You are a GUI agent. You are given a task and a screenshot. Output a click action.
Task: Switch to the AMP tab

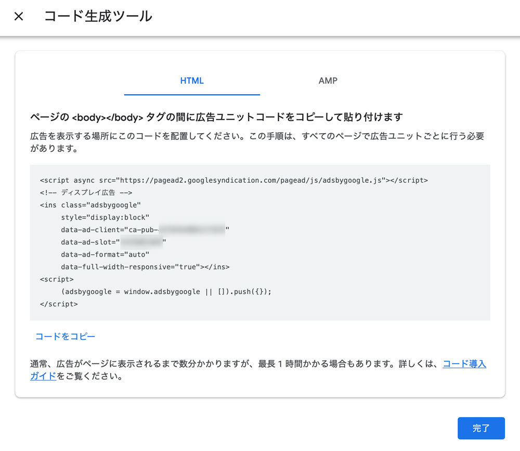[x=328, y=81]
